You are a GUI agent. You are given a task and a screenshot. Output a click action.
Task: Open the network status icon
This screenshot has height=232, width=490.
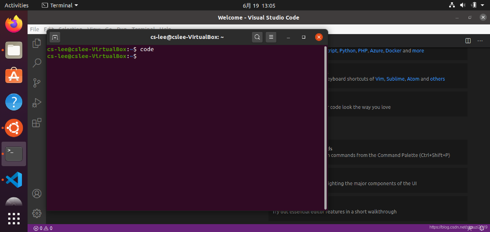coord(452,5)
